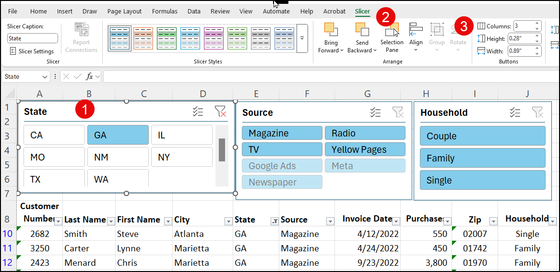Toggle Yellow Pages in Source slicer
Image resolution: width=560 pixels, height=272 pixels.
pyautogui.click(x=365, y=149)
